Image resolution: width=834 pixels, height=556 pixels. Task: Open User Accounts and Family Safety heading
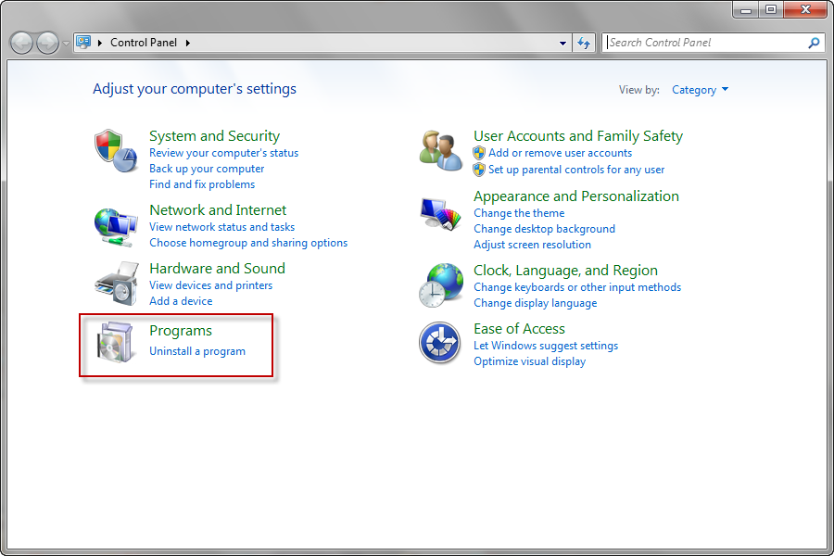(x=578, y=136)
